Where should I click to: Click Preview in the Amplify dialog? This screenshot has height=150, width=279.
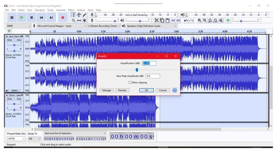122,90
